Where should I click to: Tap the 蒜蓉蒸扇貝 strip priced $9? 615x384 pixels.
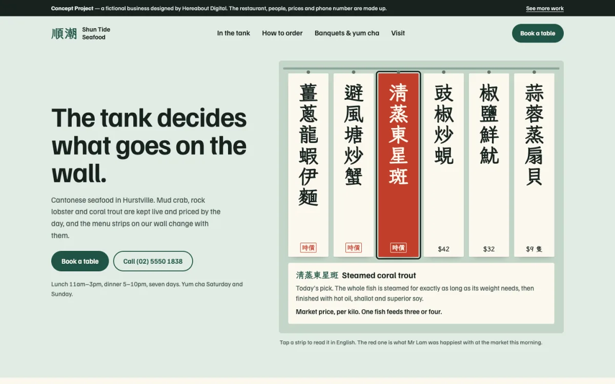pyautogui.click(x=534, y=165)
